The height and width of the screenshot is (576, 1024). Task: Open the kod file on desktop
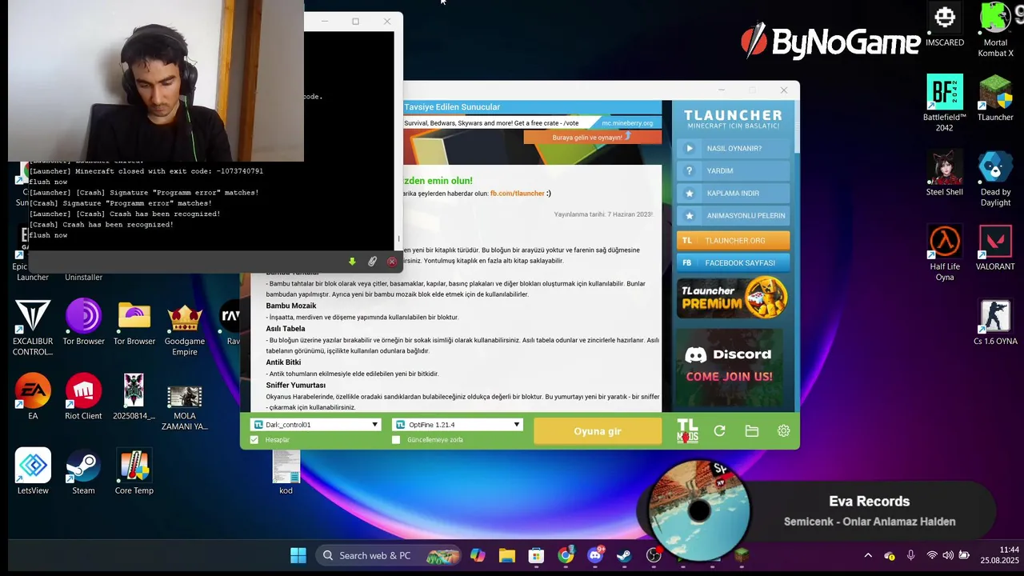286,472
